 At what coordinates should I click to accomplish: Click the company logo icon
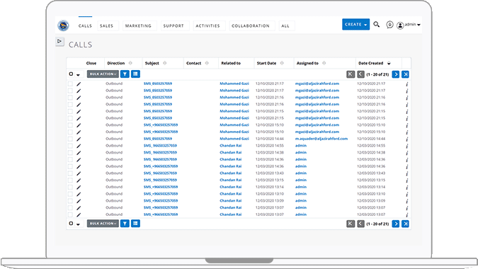pyautogui.click(x=64, y=25)
